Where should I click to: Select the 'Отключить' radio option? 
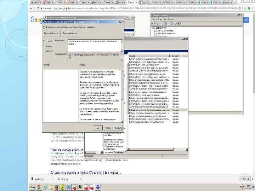[x=44, y=51]
